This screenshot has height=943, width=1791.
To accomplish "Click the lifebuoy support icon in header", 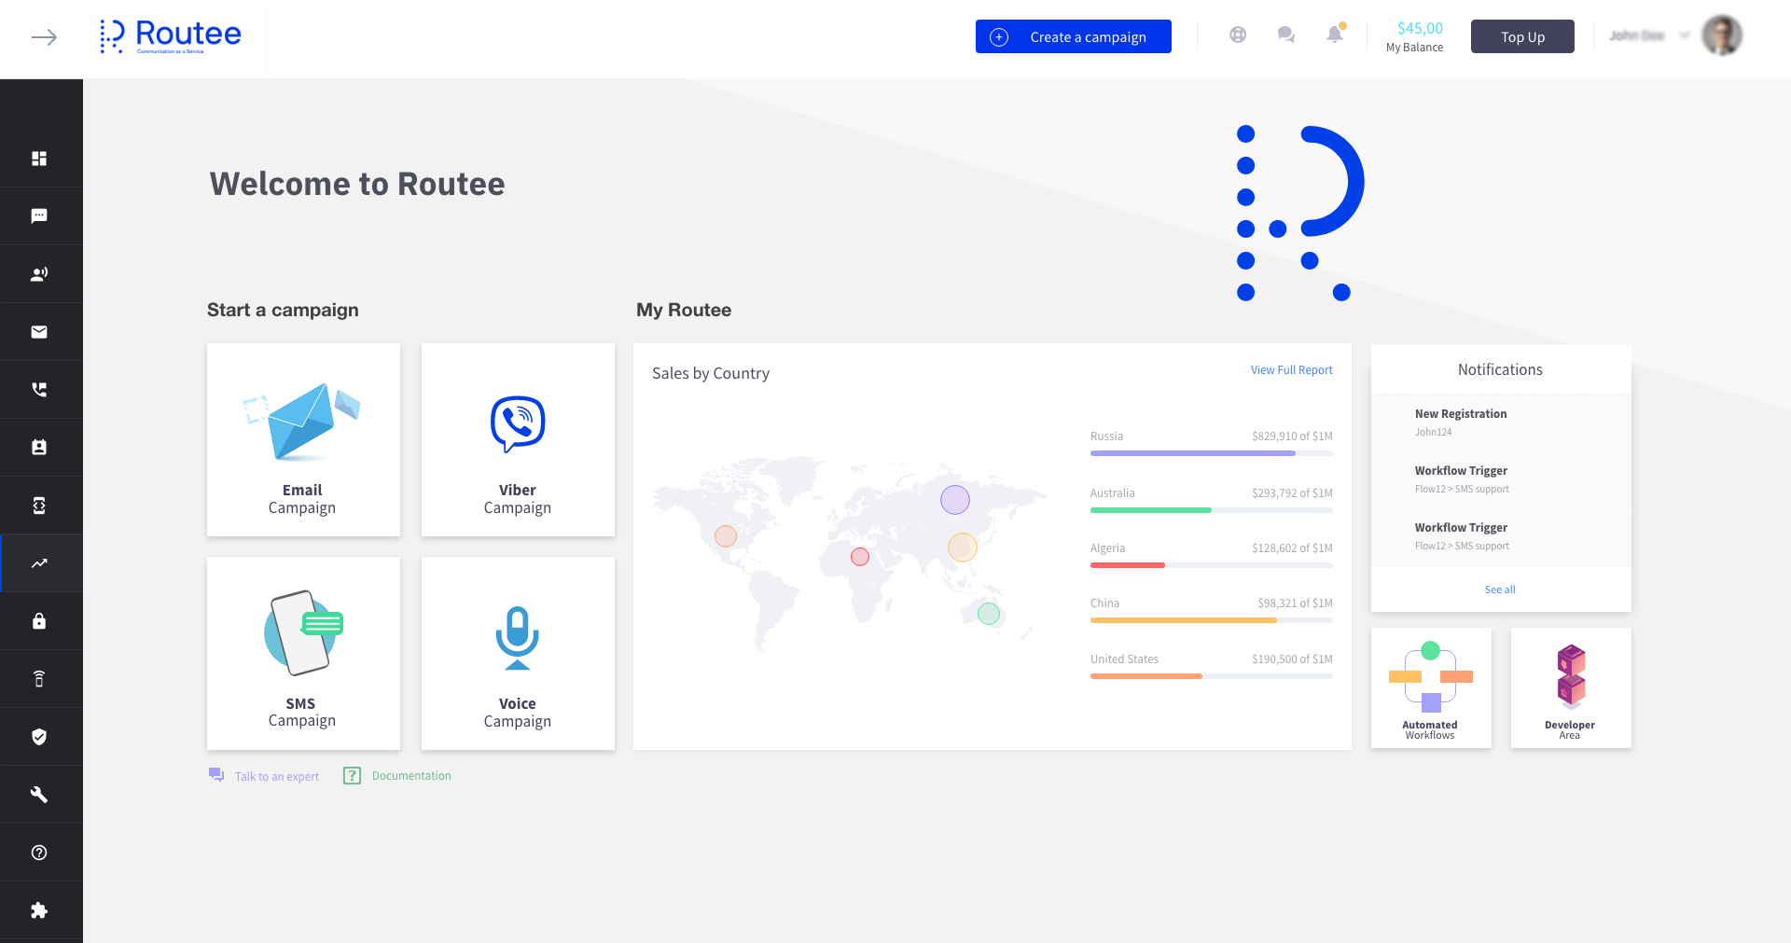I will click(x=1238, y=35).
